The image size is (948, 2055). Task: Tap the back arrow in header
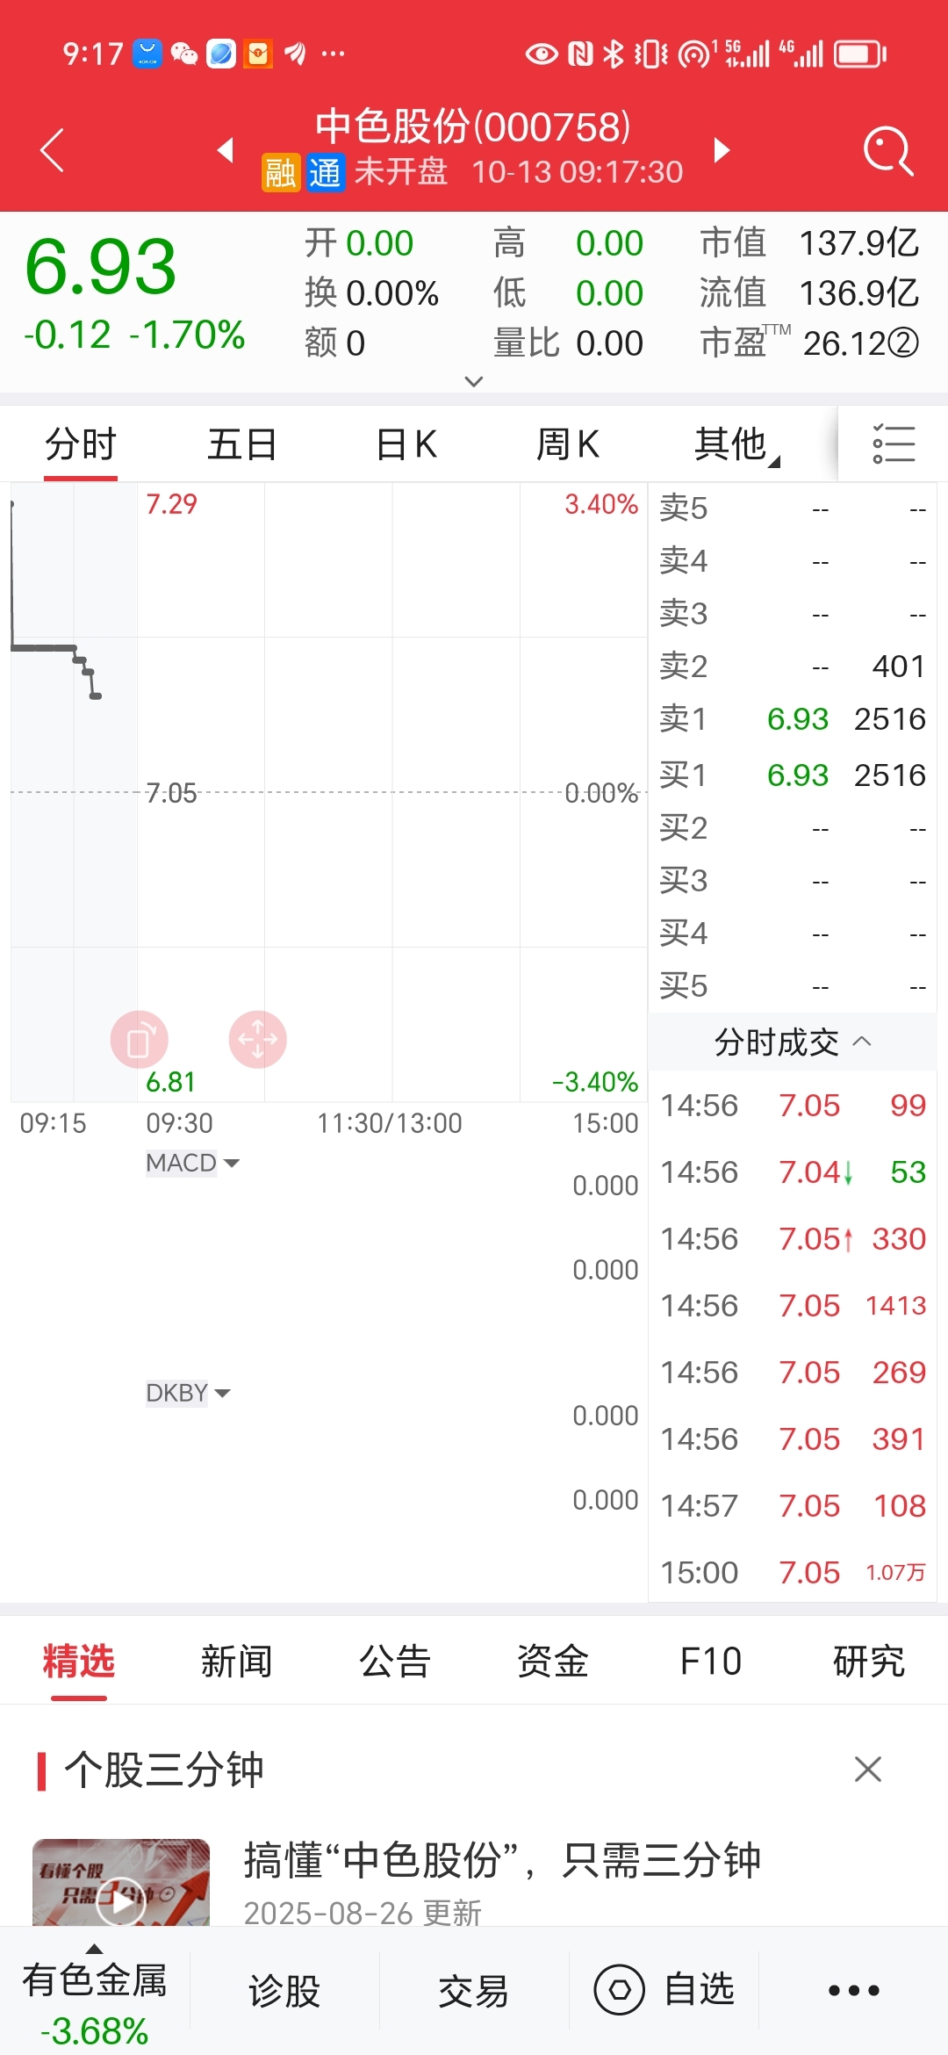click(x=53, y=150)
